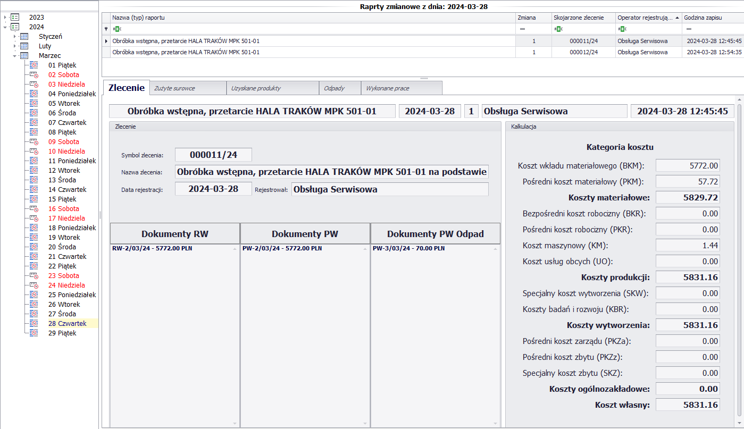
Task: Switch to the Zlecenie tab
Action: [x=127, y=88]
